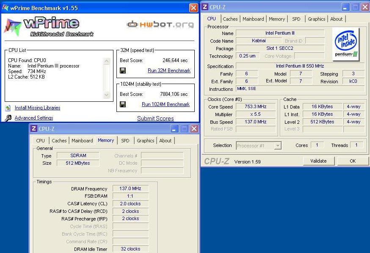Click the CPU List scroll up arrow
Image resolution: width=370 pixels, height=253 pixels.
click(106, 61)
